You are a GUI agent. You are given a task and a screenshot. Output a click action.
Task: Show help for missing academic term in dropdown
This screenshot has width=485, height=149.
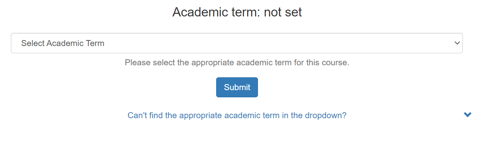[237, 115]
